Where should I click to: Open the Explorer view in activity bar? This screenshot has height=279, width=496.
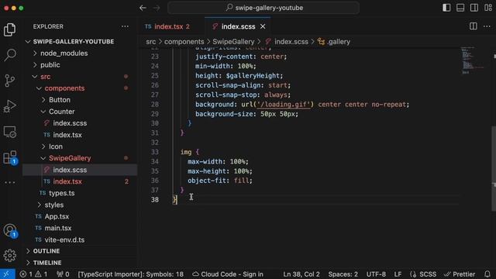(9, 29)
